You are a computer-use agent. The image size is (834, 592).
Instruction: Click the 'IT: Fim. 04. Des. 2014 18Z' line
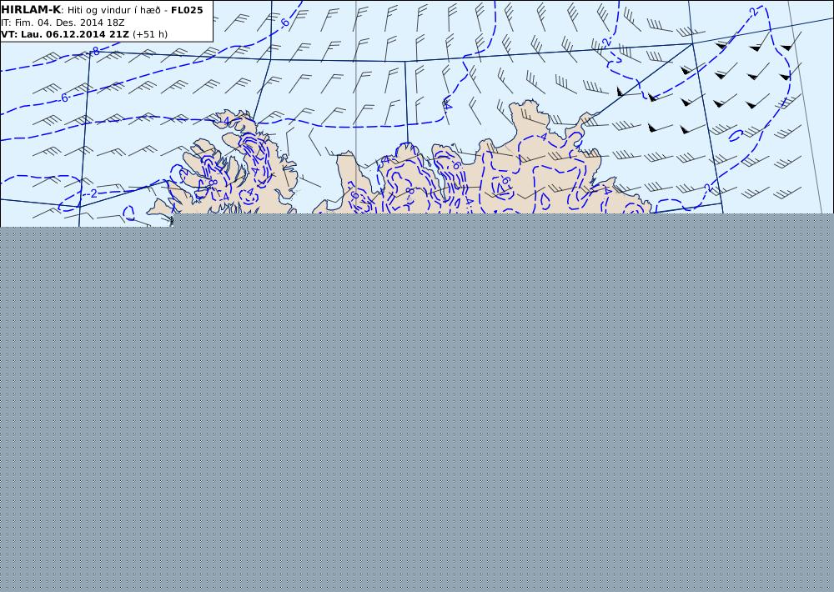63,23
